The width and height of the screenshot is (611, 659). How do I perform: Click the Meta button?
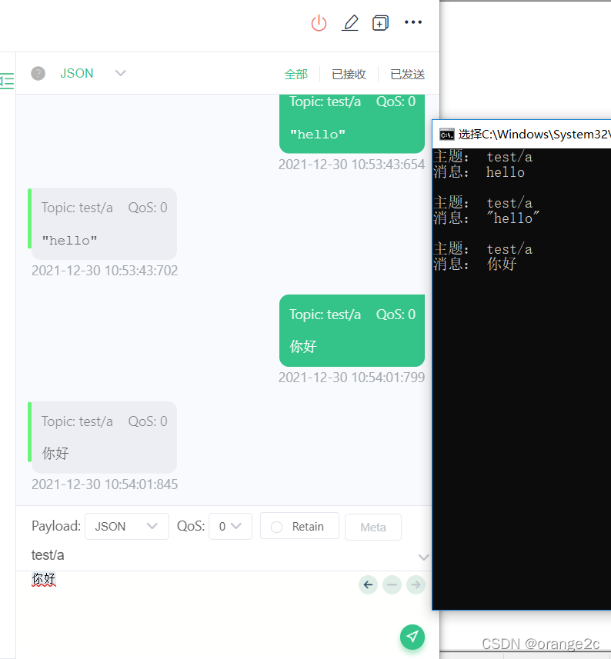(x=373, y=527)
